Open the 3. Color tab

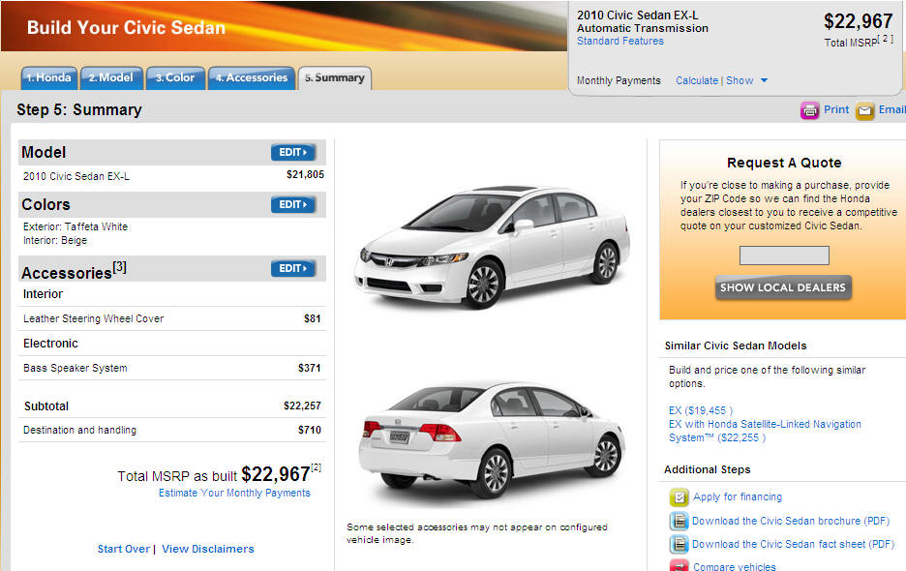coord(175,78)
